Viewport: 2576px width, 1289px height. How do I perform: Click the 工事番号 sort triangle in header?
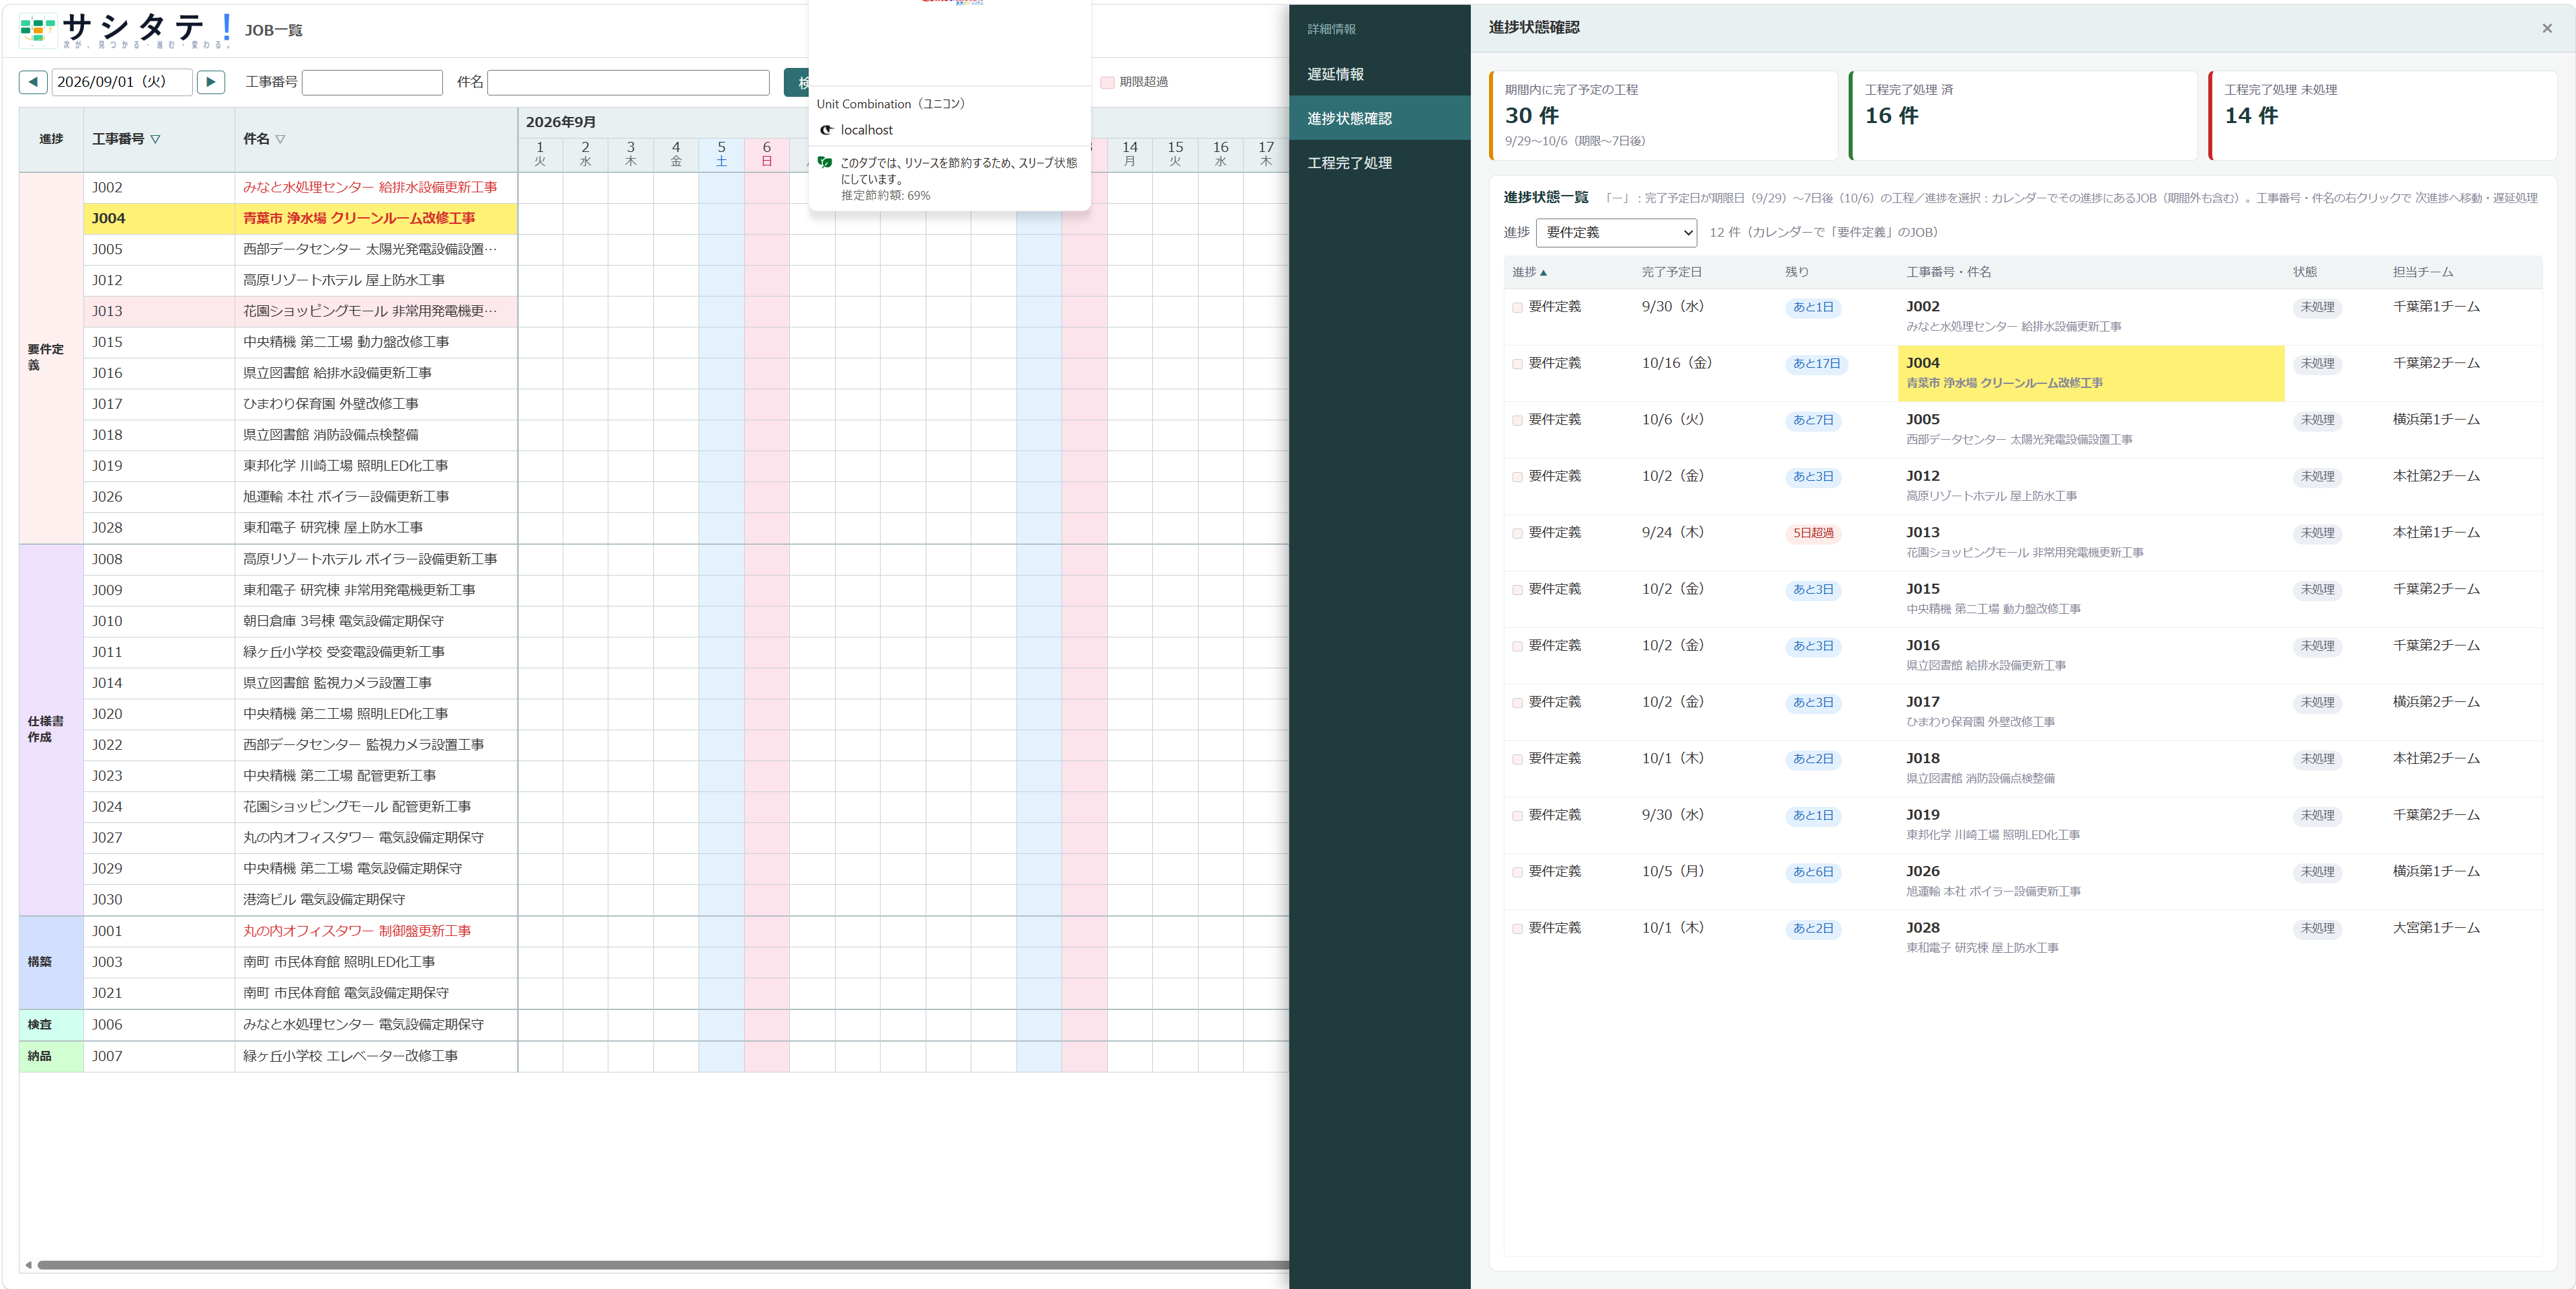(155, 139)
